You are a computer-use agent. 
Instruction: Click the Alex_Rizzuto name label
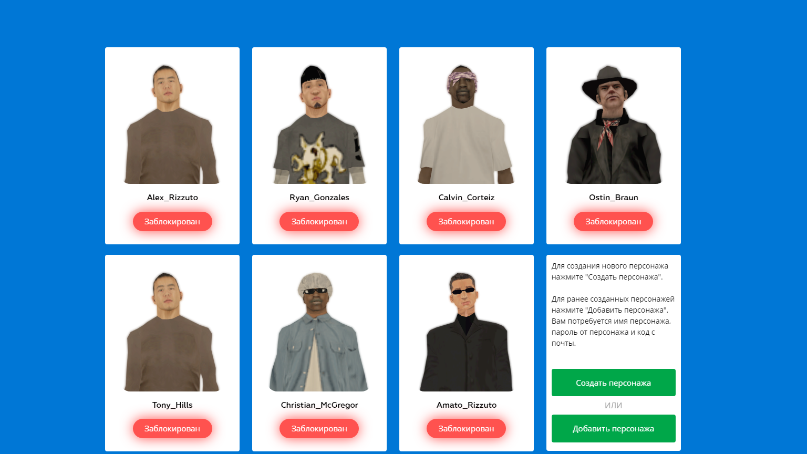[x=172, y=198]
